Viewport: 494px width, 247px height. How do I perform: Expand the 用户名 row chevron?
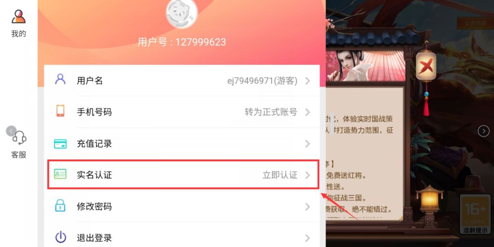click(307, 81)
